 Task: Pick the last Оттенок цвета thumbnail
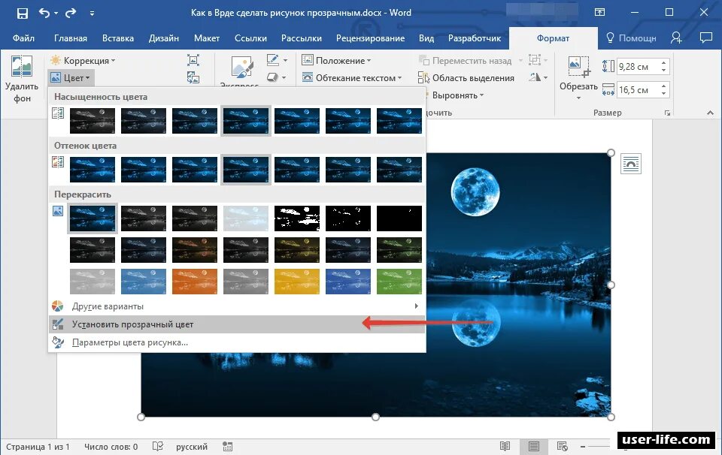tap(399, 169)
